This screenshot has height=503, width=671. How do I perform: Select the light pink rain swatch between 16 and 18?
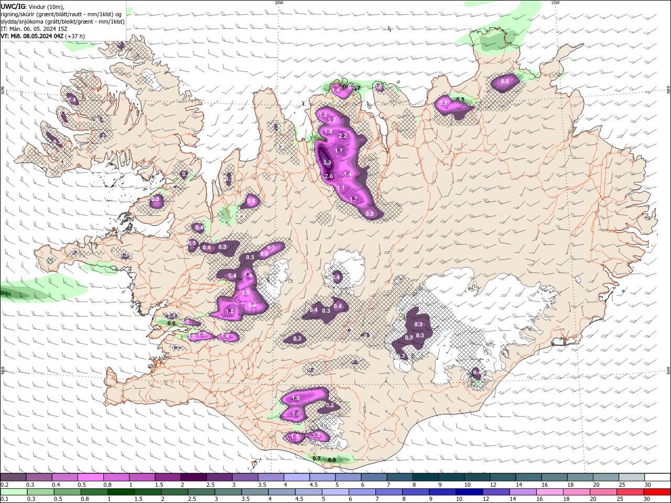click(549, 492)
